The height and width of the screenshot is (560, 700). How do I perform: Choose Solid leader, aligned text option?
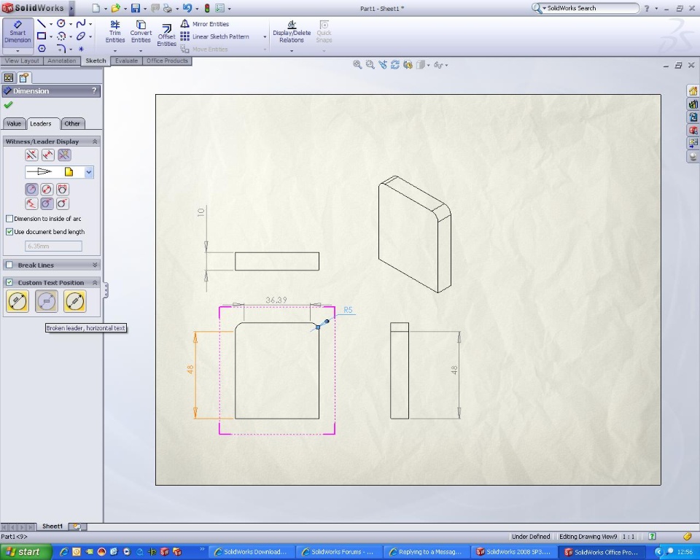pos(17,301)
